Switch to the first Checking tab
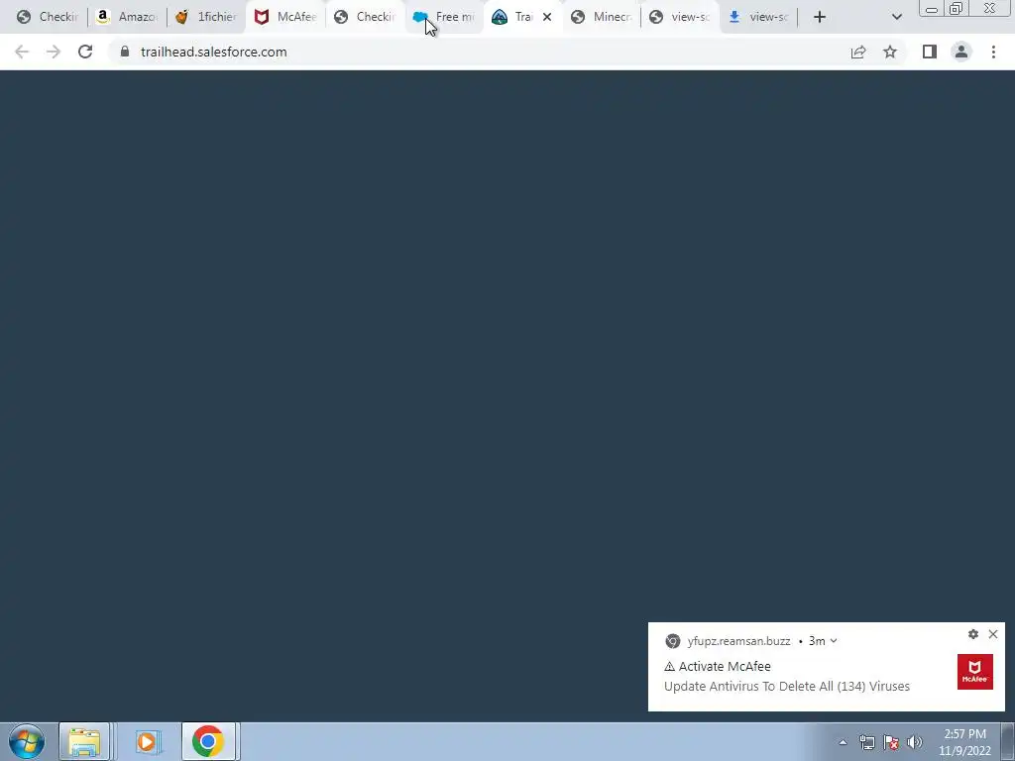1015x761 pixels. click(48, 17)
